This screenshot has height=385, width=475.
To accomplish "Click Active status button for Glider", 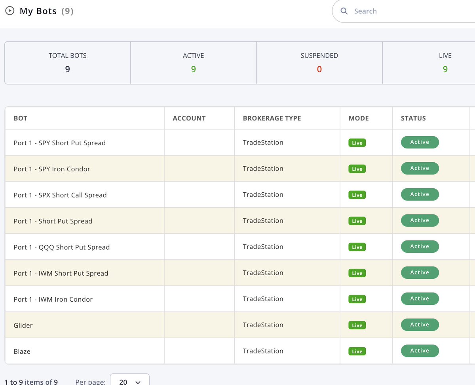I will pyautogui.click(x=420, y=325).
